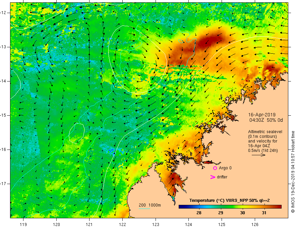The height and width of the screenshot is (228, 295).
Task: Click the temperature color bar near 31
Action: click(264, 207)
